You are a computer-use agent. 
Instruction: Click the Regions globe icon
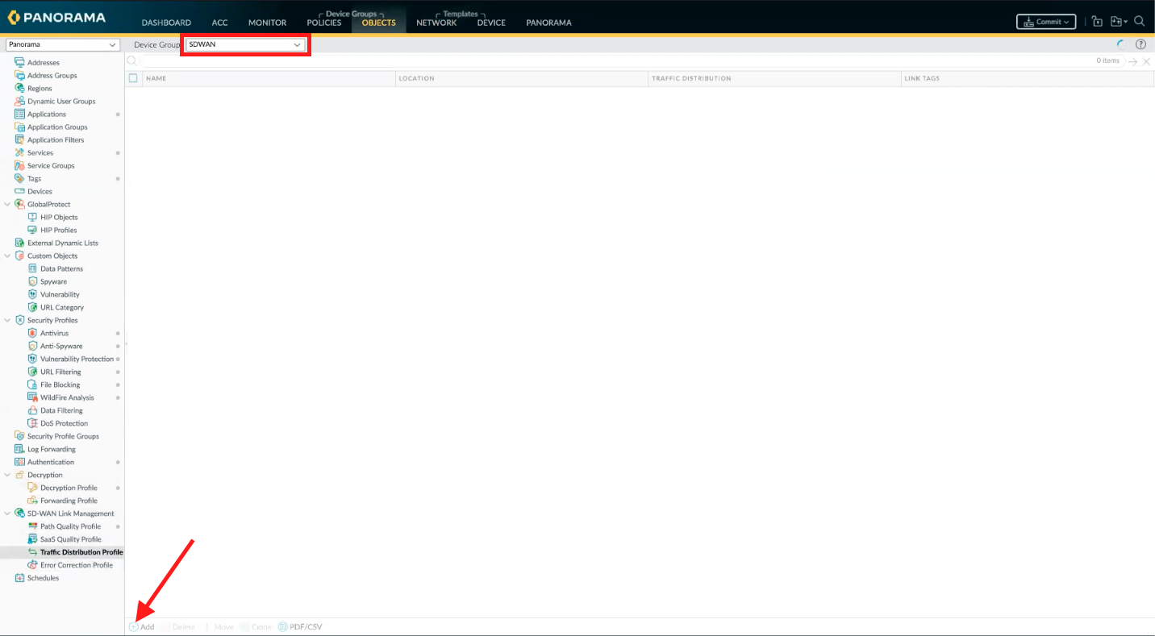click(x=20, y=88)
